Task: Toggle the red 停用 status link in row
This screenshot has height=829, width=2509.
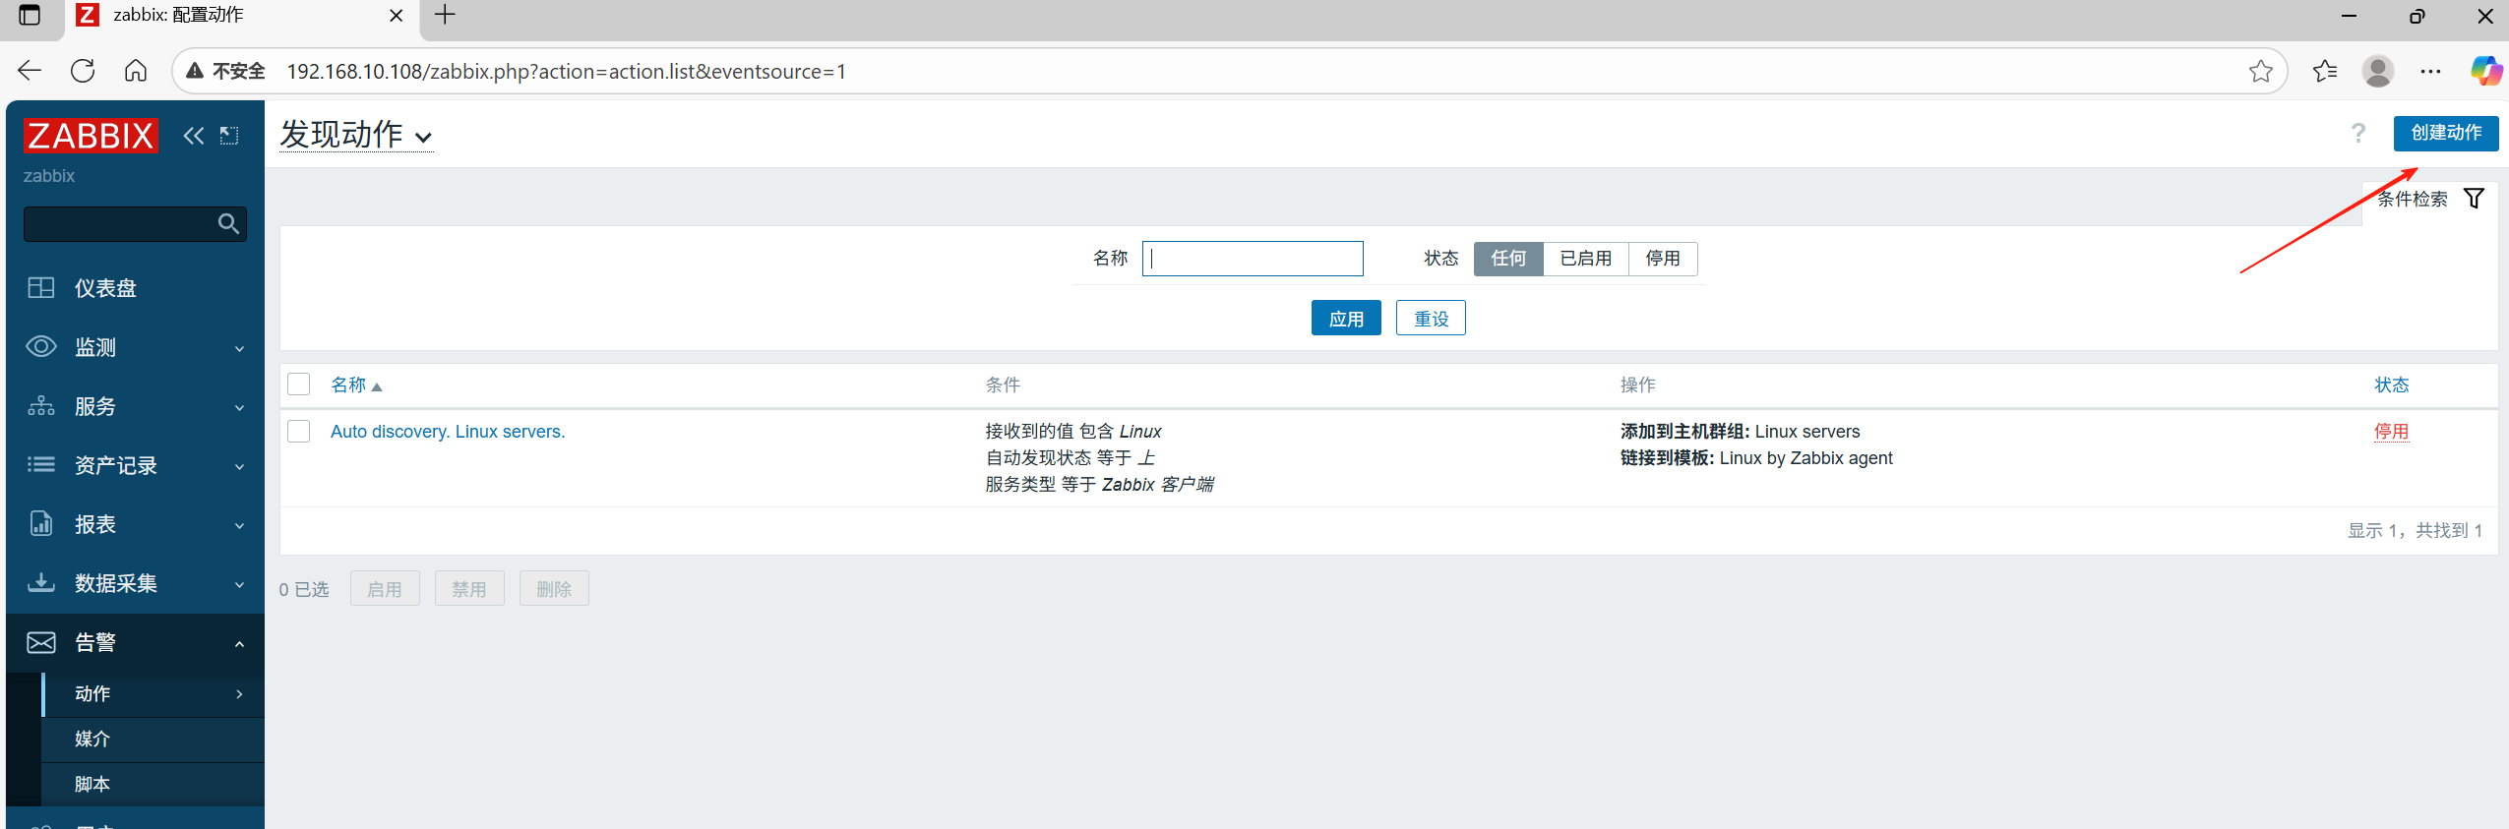Action: [2391, 432]
